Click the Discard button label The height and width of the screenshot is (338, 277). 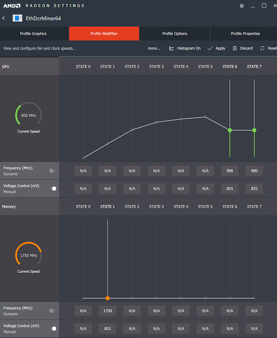(246, 48)
